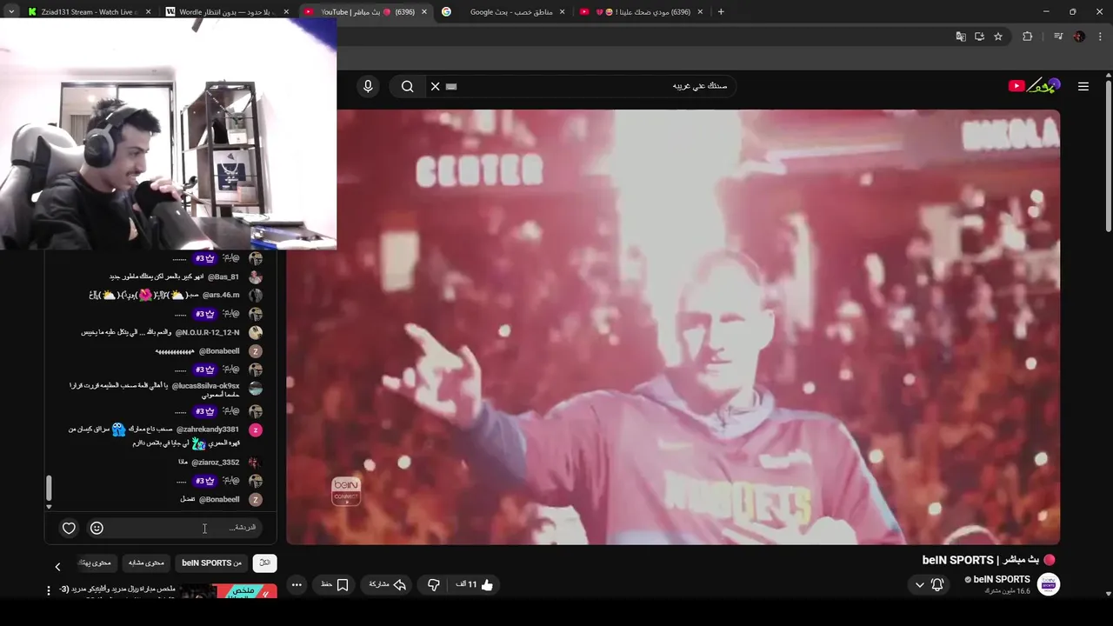Screen dimensions: 1113x626
Task: Click the share arrow button
Action: point(388,584)
